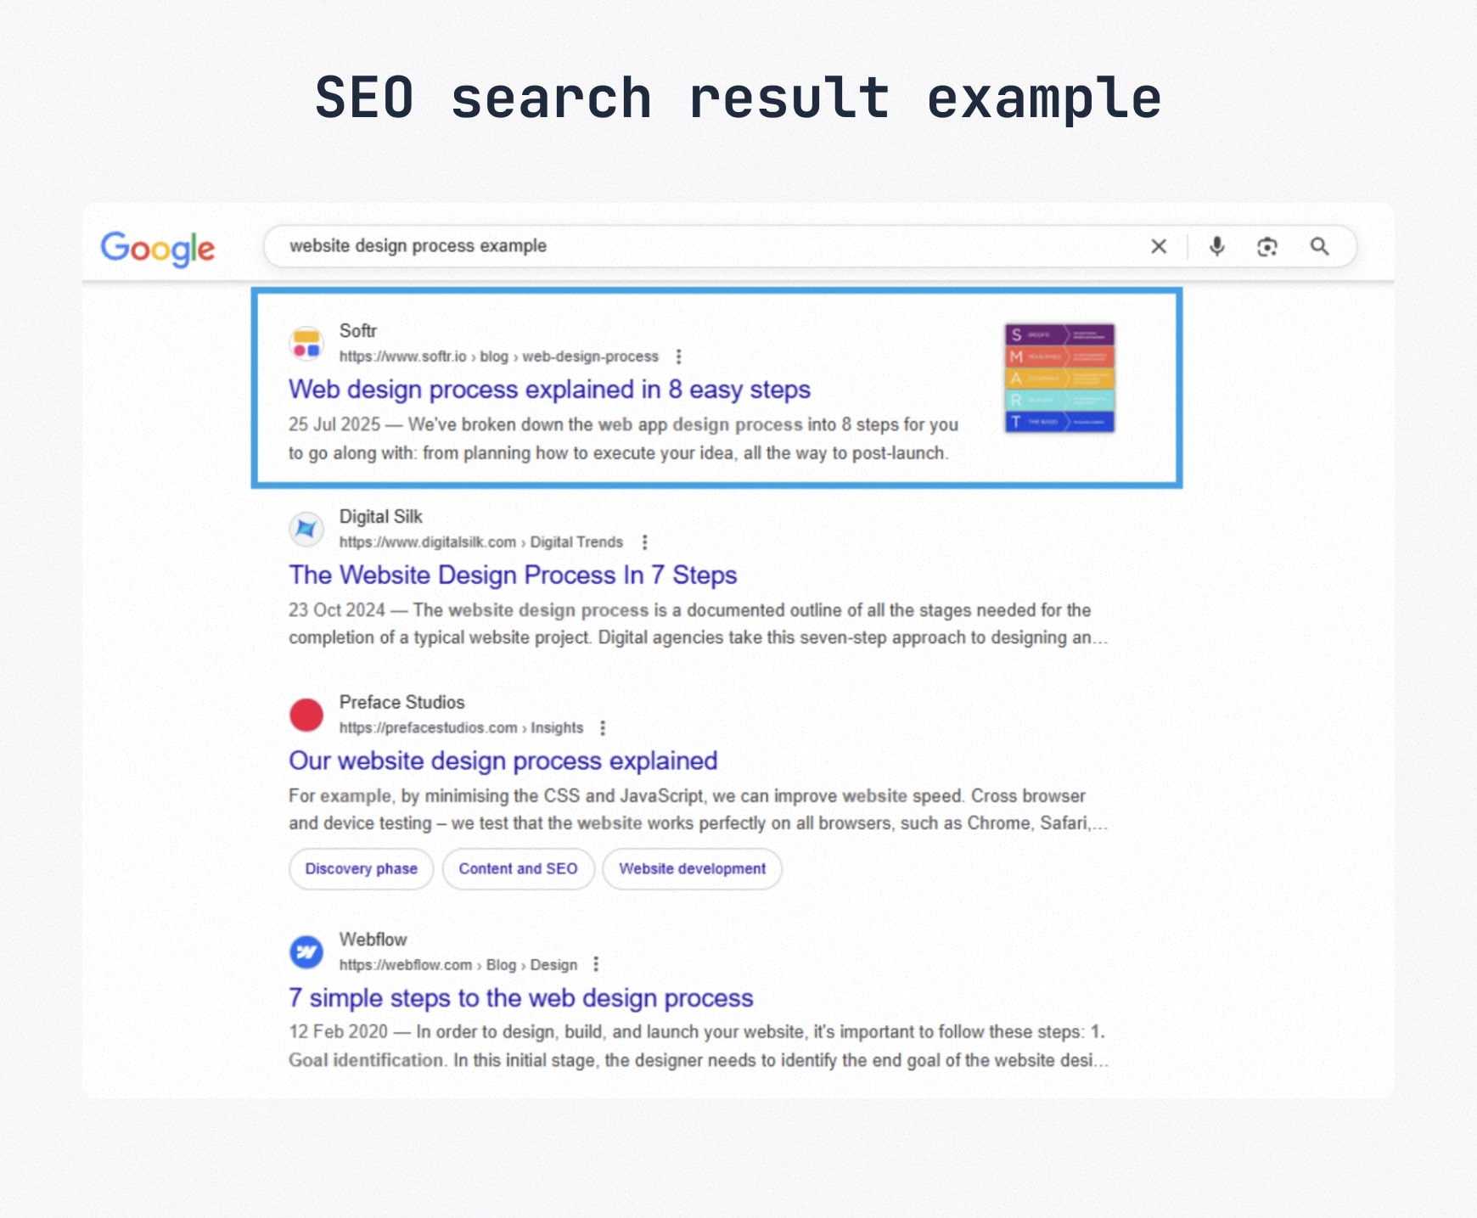Click the Digital Silk favicon
Viewport: 1477px width, 1218px height.
[306, 530]
